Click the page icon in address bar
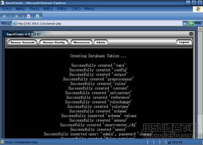The height and width of the screenshot is (145, 203). [x=15, y=23]
